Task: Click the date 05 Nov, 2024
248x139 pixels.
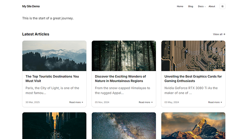Action: [x=102, y=102]
